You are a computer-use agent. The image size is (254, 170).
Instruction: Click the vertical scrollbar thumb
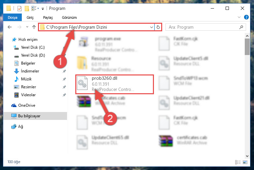(x=247, y=47)
